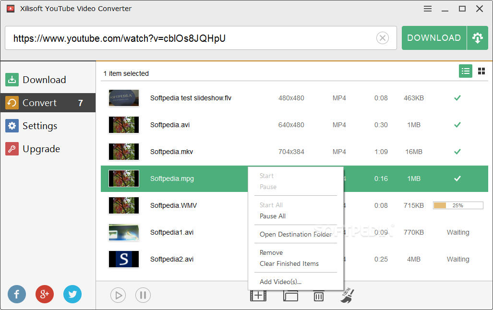493x310 pixels.
Task: Click thumbnail of Softpedia.mkv
Action: 123,152
